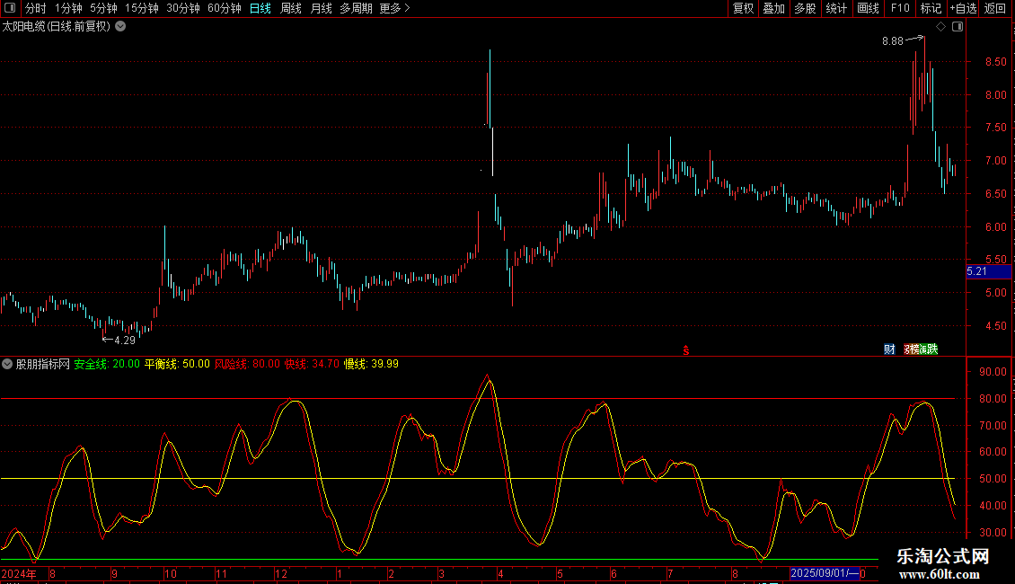Image resolution: width=1015 pixels, height=584 pixels.
Task: Activate 画线 drawing tools
Action: (x=868, y=8)
